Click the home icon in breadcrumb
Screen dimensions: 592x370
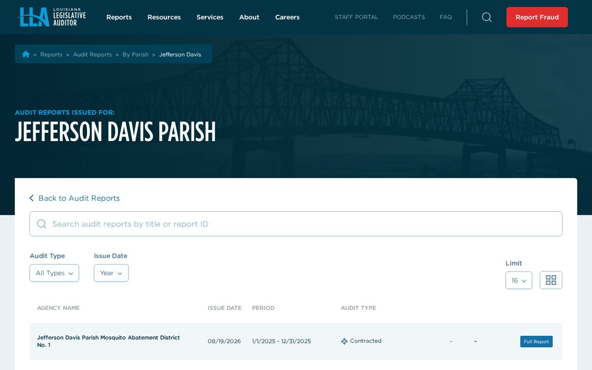click(26, 54)
